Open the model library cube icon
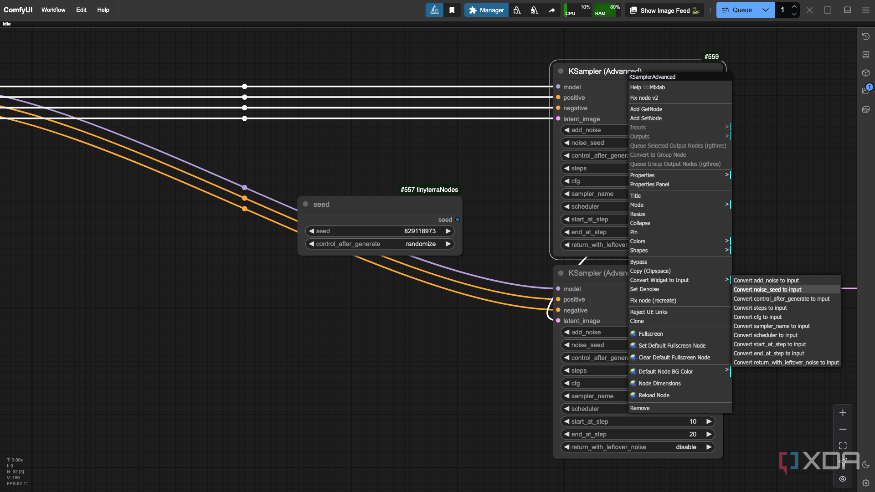 click(x=866, y=73)
